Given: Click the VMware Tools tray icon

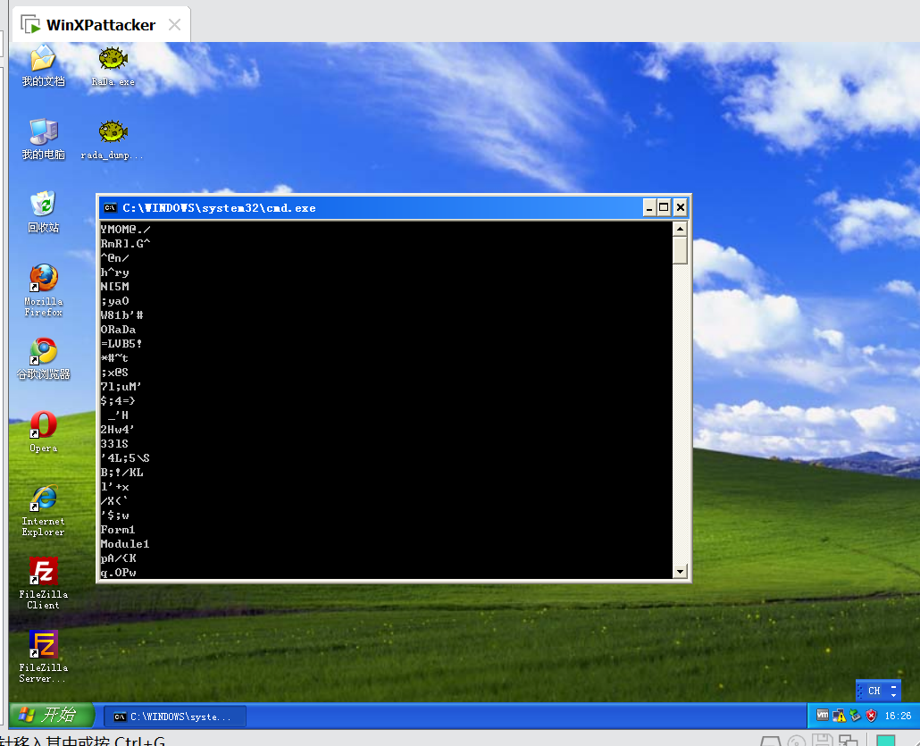Looking at the screenshot, I should [x=823, y=716].
